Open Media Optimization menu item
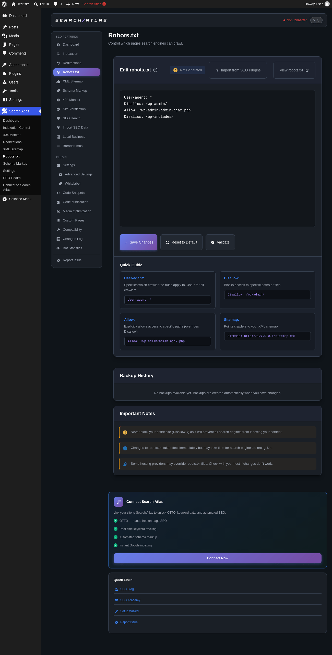 coord(77,211)
